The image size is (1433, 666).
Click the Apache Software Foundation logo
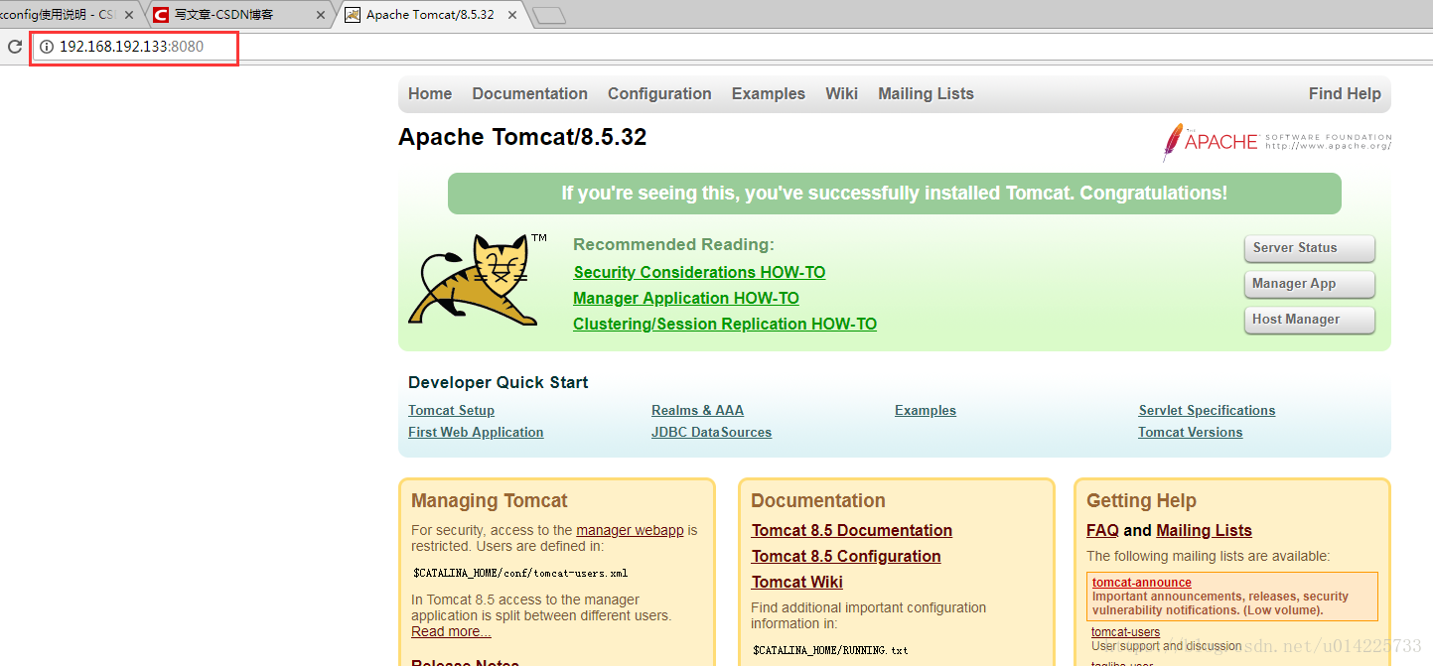pyautogui.click(x=1277, y=142)
